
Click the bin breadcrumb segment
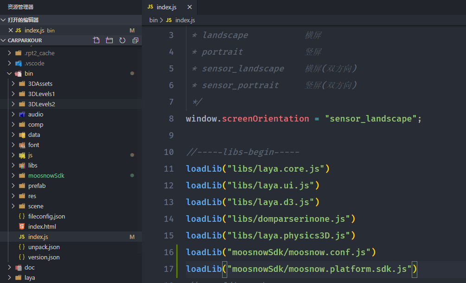(153, 20)
